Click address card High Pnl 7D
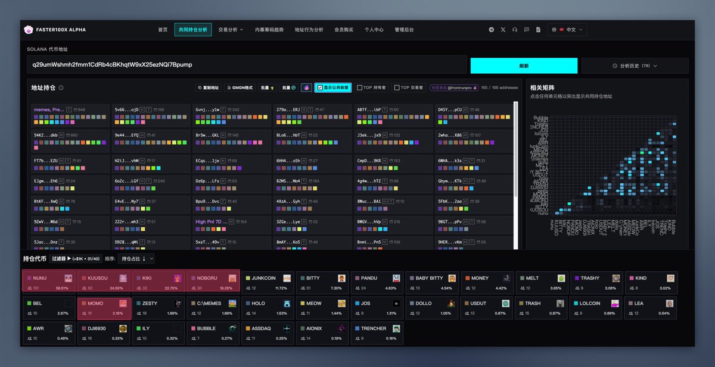 click(231, 226)
